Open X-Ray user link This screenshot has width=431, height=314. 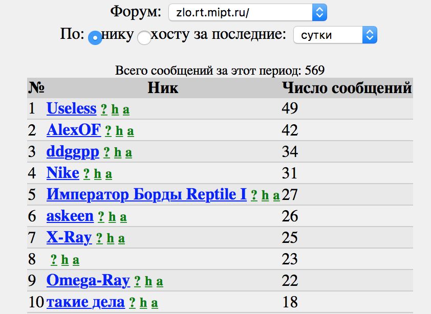[x=69, y=237]
